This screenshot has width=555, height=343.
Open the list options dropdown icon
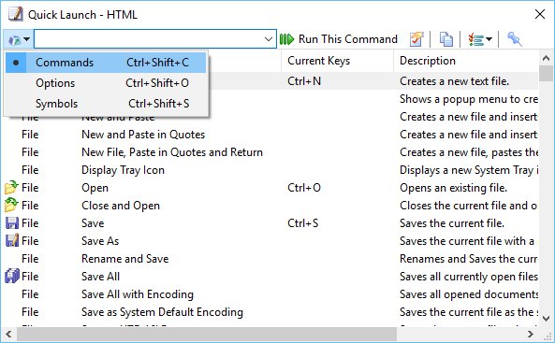(479, 39)
